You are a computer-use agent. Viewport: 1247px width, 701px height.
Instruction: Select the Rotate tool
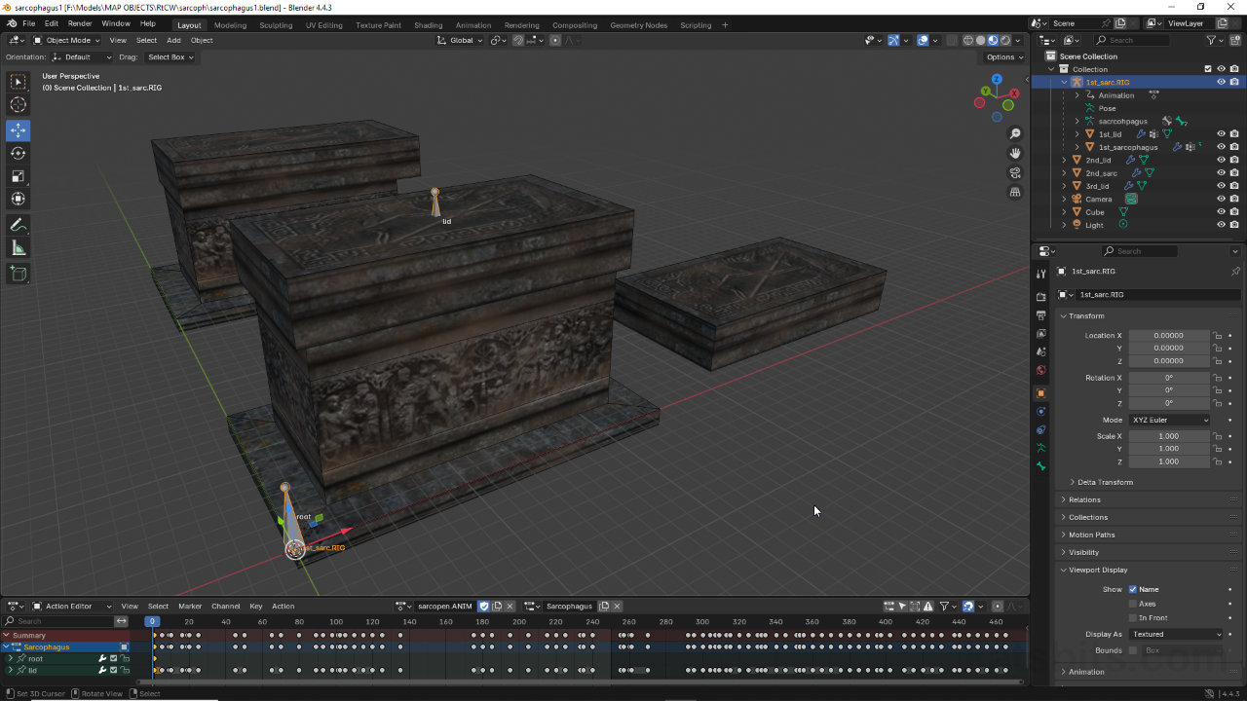[19, 153]
